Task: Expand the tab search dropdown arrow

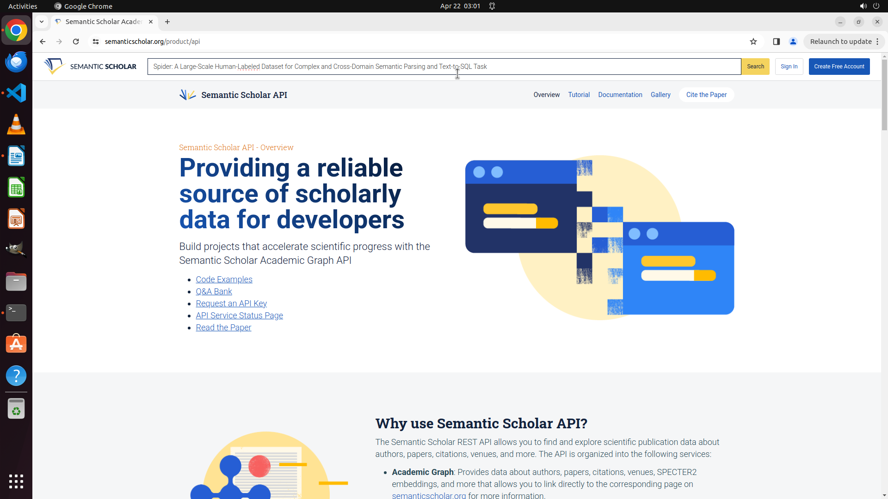Action: (42, 22)
